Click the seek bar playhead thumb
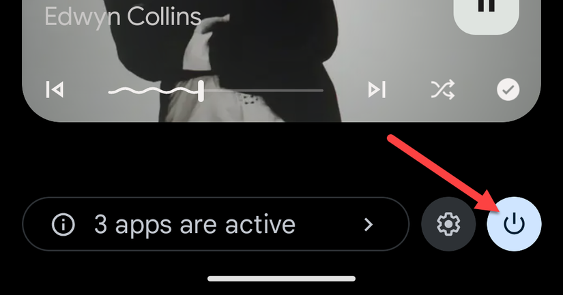 201,91
